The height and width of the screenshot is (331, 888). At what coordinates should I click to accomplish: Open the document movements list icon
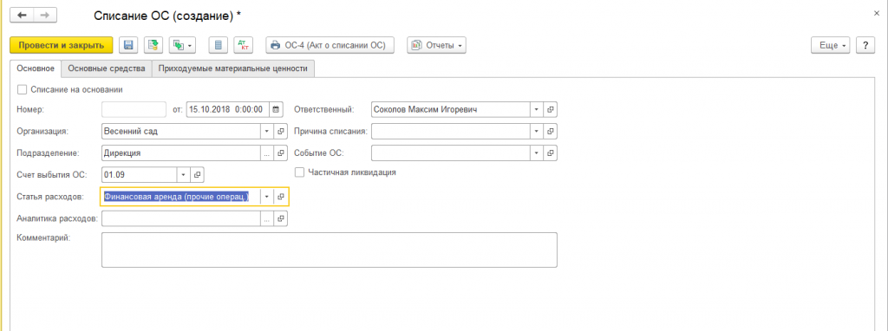(219, 45)
